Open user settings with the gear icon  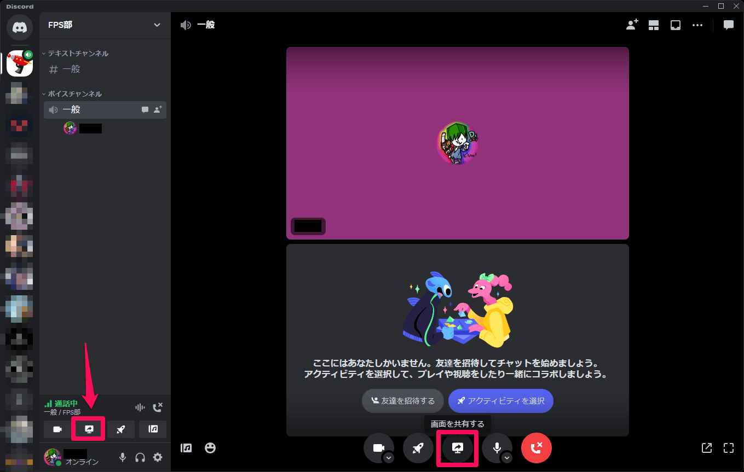click(158, 458)
